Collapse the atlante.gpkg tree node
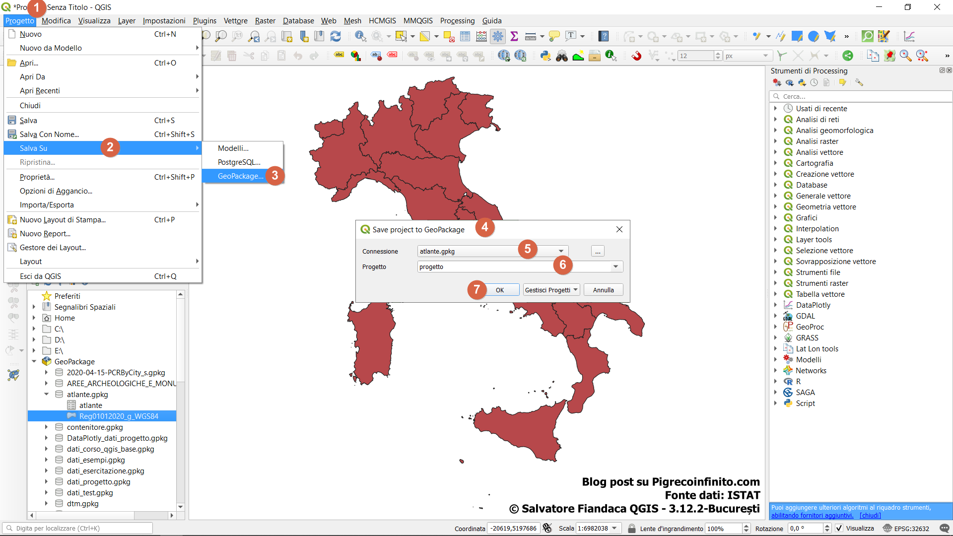The image size is (953, 536). click(46, 394)
